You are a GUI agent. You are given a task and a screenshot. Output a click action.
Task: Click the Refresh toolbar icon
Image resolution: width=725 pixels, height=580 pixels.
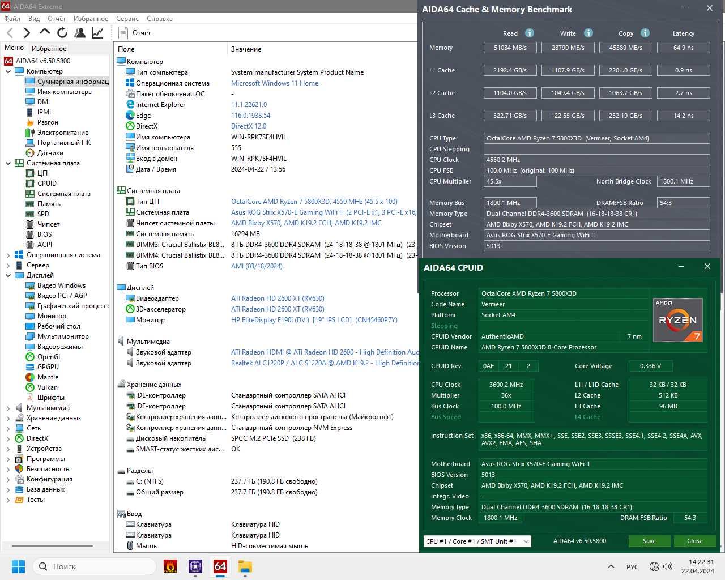62,33
